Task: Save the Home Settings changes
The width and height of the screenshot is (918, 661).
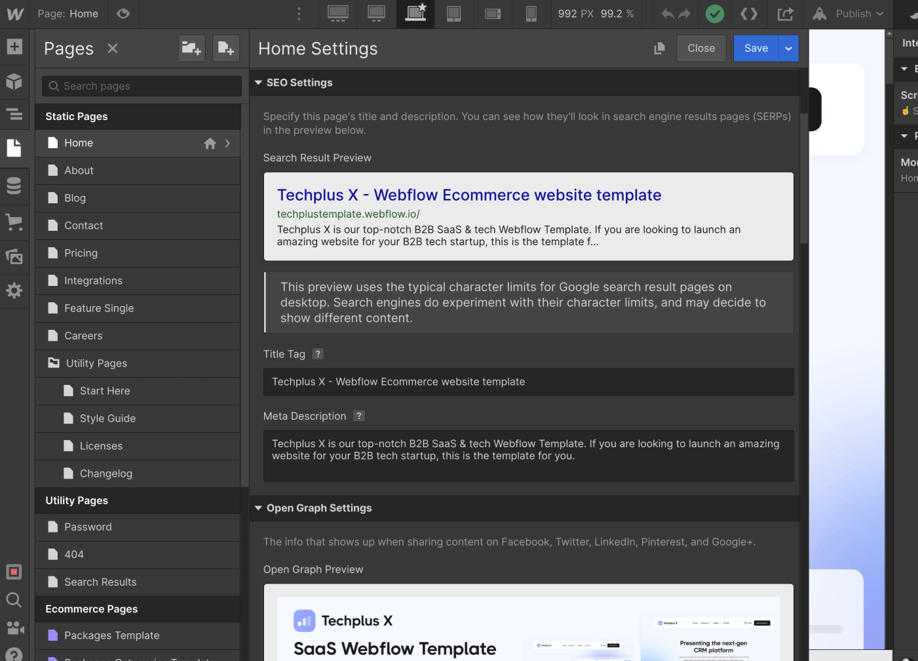Action: click(x=756, y=48)
